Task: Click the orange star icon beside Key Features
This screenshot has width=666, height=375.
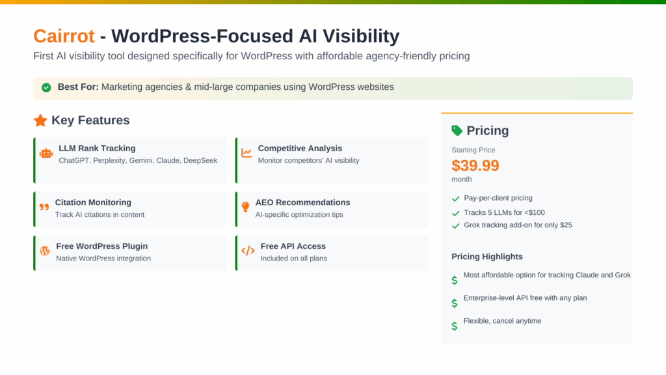Action: coord(40,120)
